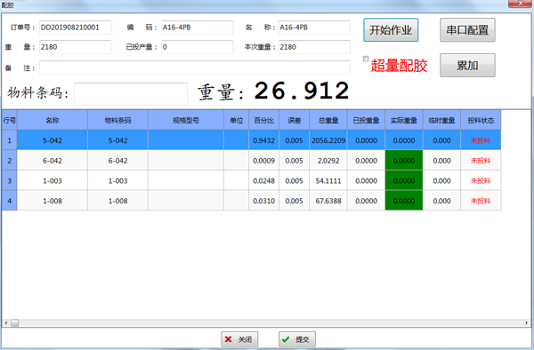
Task: Click the 已投产量 field showing 0
Action: click(x=198, y=47)
